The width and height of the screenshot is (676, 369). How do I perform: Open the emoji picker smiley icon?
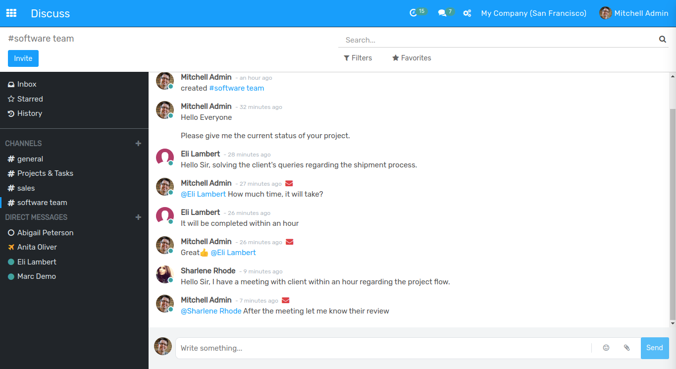(606, 348)
